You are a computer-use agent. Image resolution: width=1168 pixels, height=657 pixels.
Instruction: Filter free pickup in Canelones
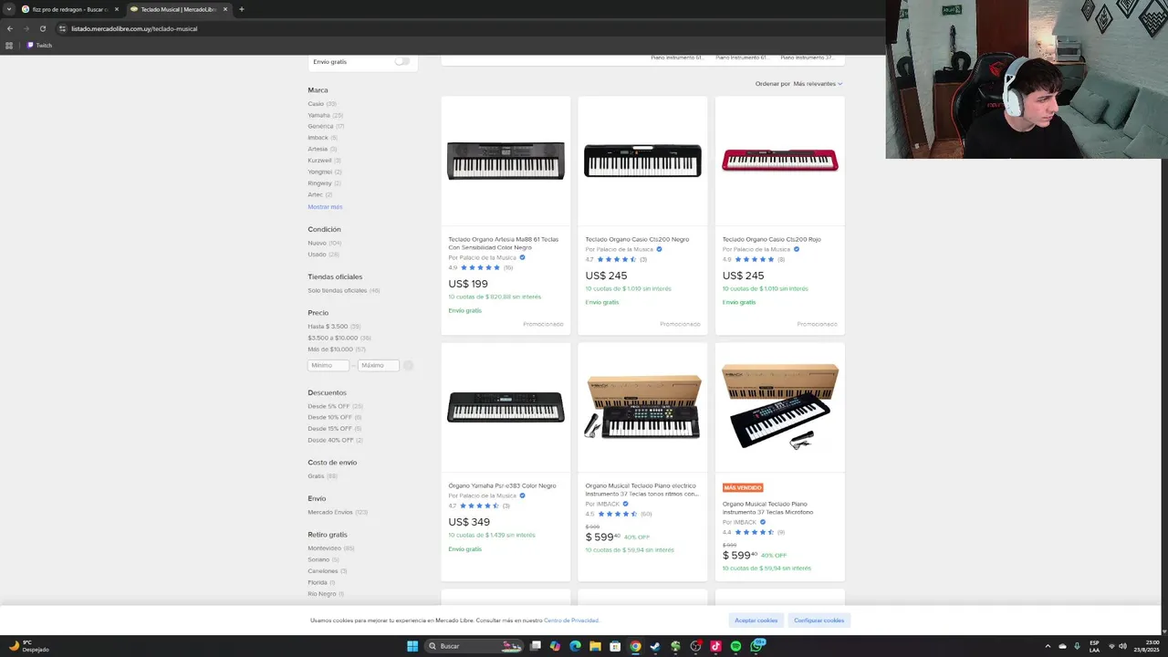327,571
